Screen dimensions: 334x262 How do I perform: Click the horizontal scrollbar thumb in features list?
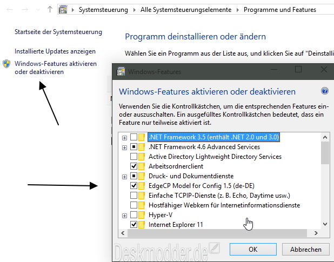(x=217, y=233)
